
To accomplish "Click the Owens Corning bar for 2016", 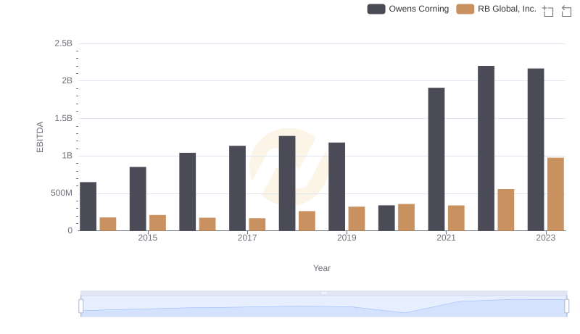I will coord(188,192).
